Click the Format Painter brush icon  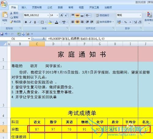[x=11, y=22]
